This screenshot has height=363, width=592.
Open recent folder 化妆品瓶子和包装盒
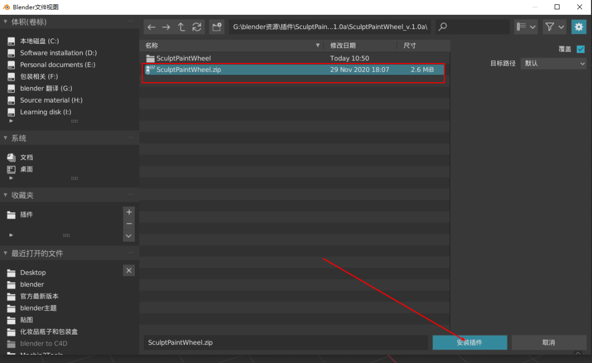point(49,332)
